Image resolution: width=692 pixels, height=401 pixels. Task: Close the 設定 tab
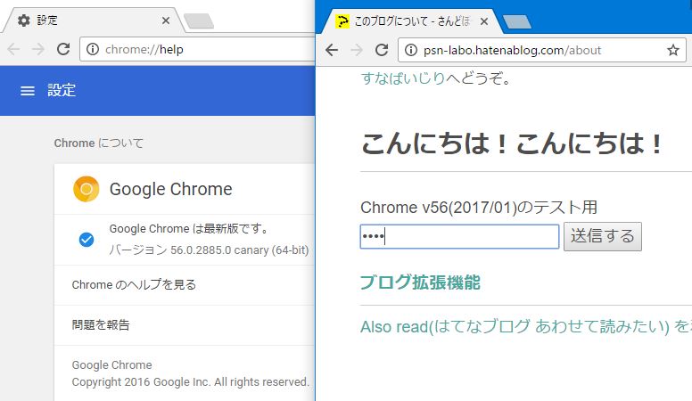(166, 20)
